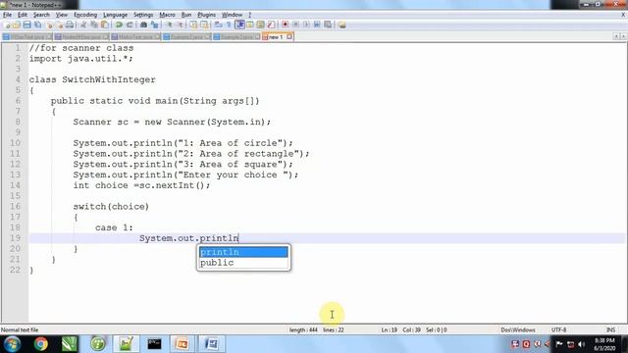Click the macro Playback icon
Image resolution: width=628 pixels, height=353 pixels.
306,25
